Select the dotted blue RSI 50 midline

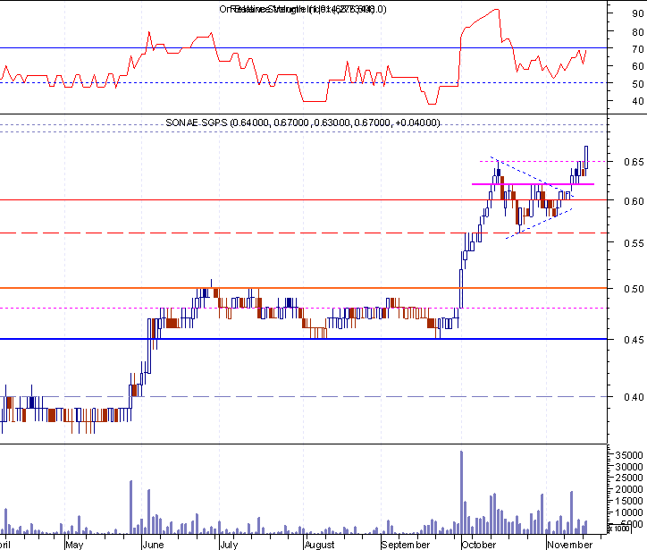[x=303, y=82]
